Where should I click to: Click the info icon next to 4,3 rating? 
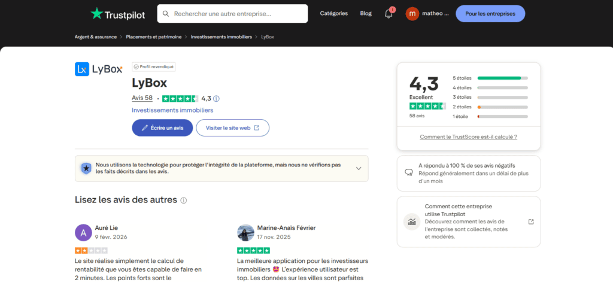pos(217,98)
